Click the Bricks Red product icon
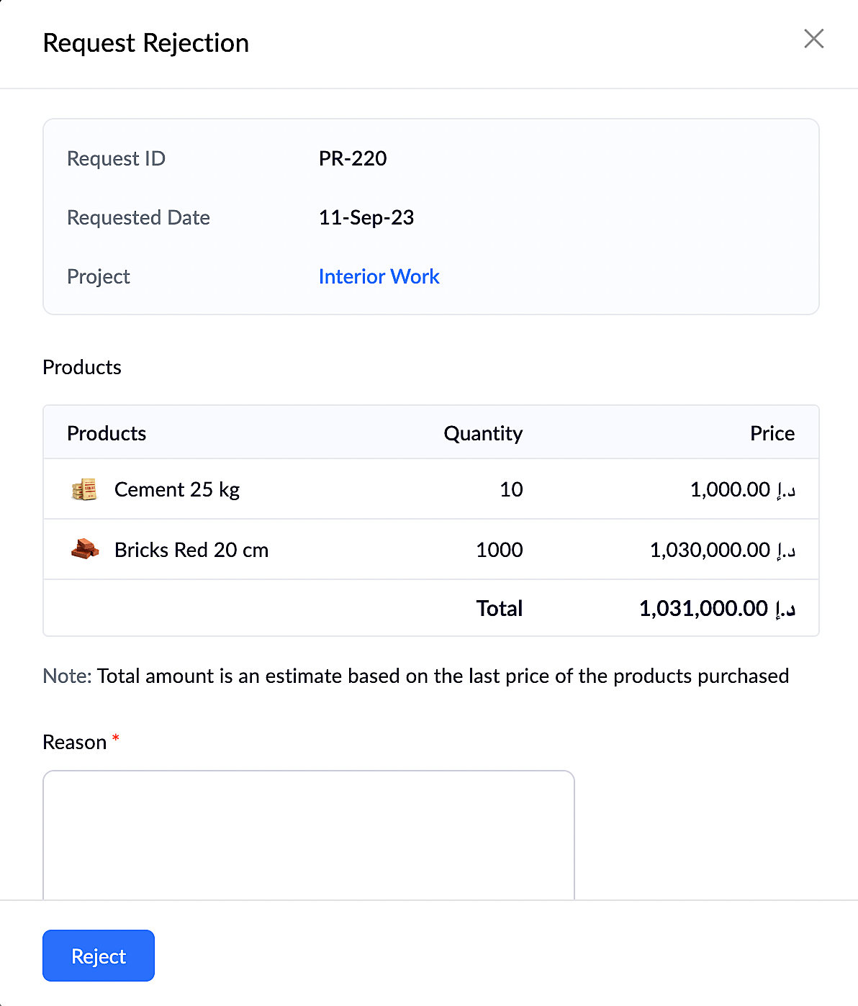Image resolution: width=858 pixels, height=1006 pixels. point(85,549)
